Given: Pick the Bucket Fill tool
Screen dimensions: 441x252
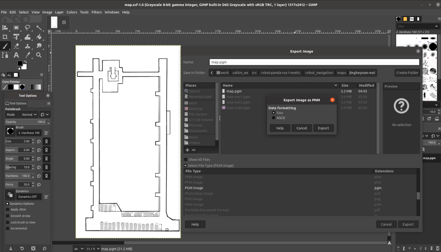Looking at the screenshot, I should point(39,37).
